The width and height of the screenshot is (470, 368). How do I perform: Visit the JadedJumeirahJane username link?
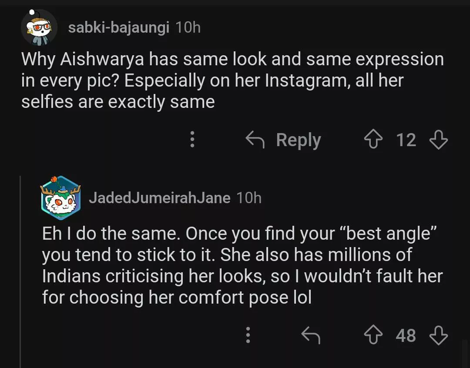click(x=159, y=198)
